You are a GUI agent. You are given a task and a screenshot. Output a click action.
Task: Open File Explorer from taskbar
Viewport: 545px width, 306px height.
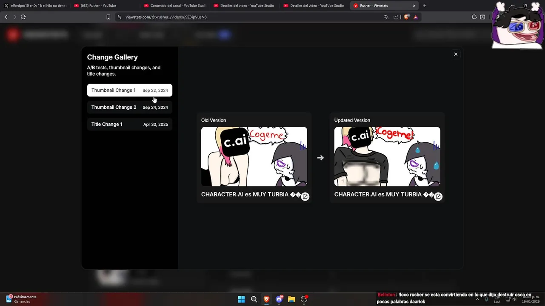click(291, 299)
